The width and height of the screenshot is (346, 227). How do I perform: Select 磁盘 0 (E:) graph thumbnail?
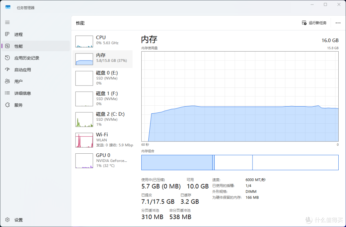point(84,78)
